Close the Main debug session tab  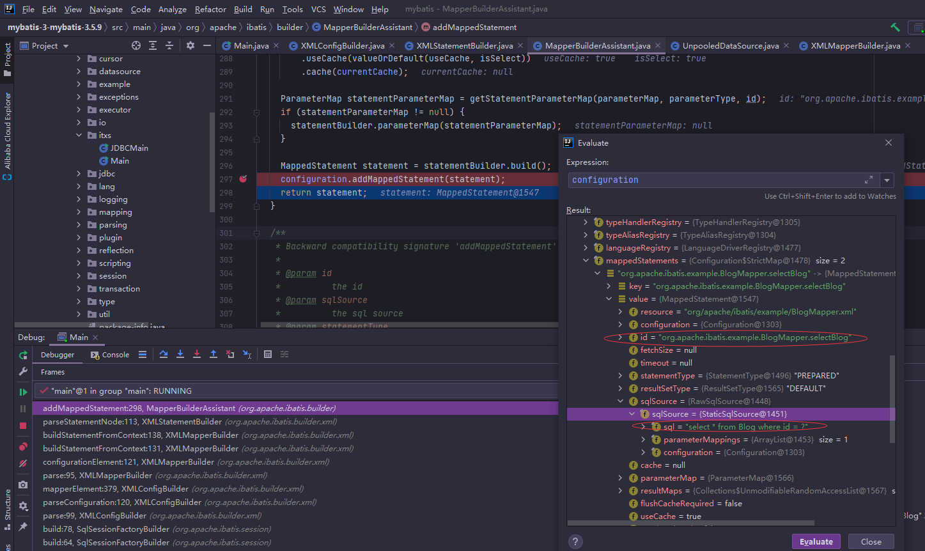(x=95, y=337)
